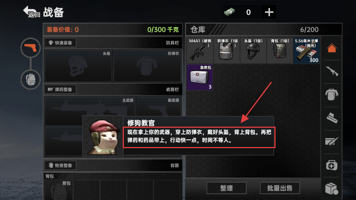Select the M4A1 rifle in warehouse
The height and width of the screenshot is (200, 356).
coord(200,51)
